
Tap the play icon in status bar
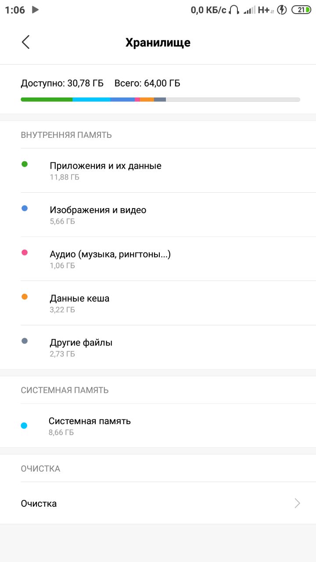[36, 9]
